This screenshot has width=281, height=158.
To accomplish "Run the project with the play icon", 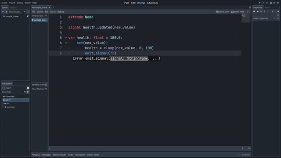I will (x=259, y=3).
